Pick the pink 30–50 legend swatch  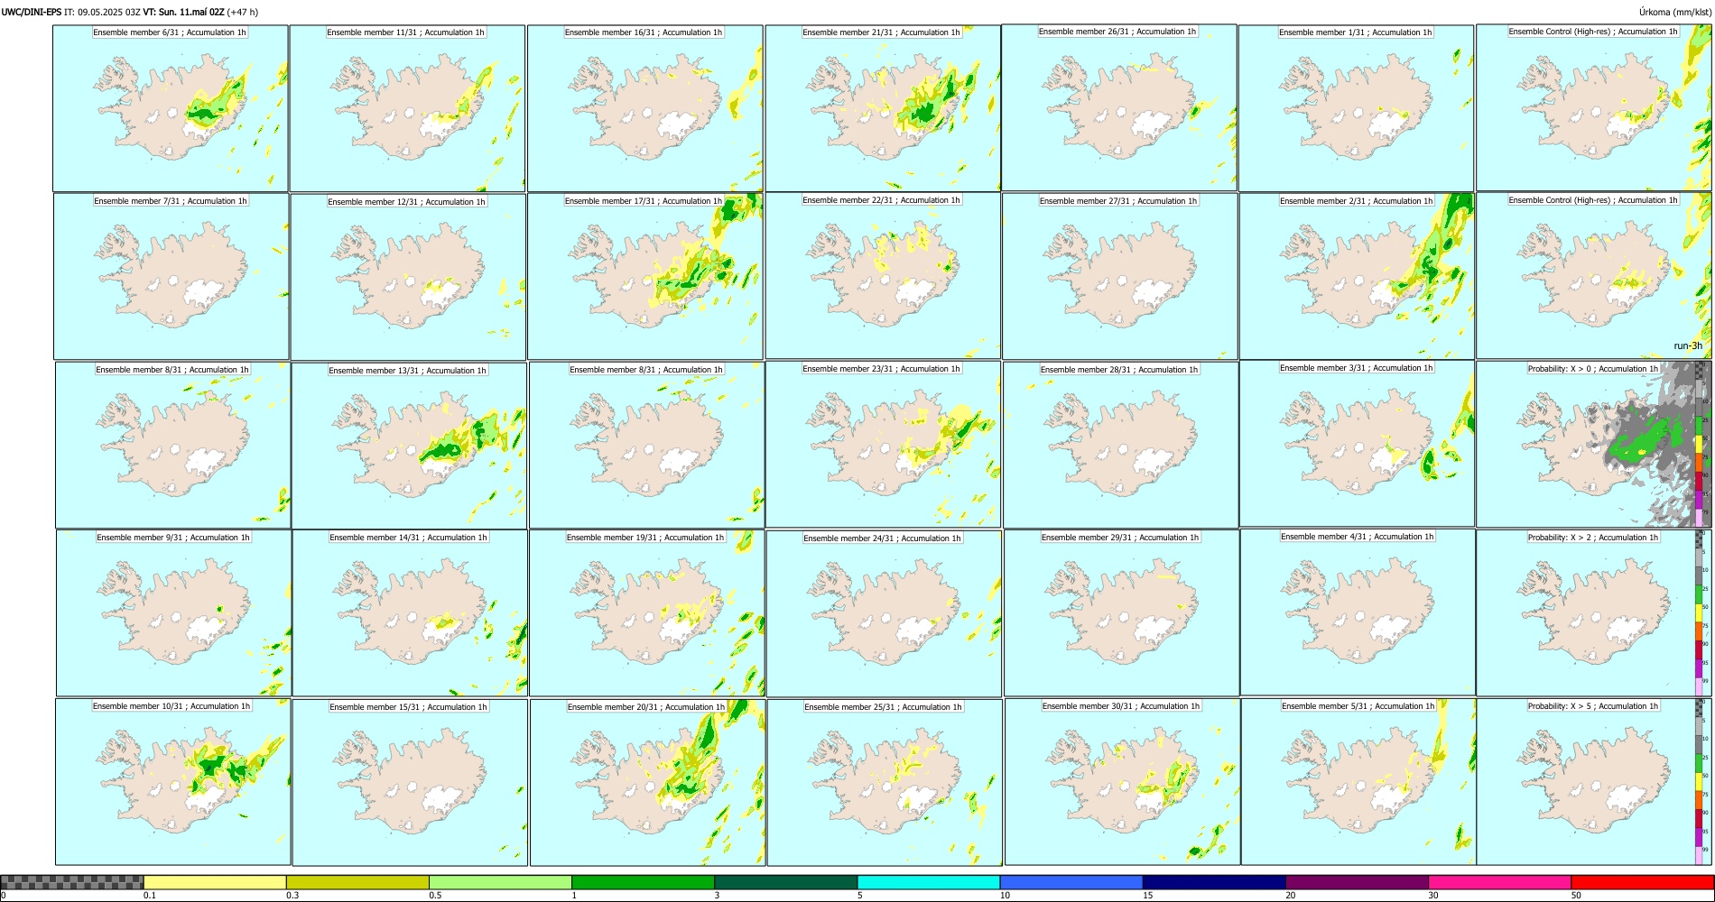(1499, 882)
